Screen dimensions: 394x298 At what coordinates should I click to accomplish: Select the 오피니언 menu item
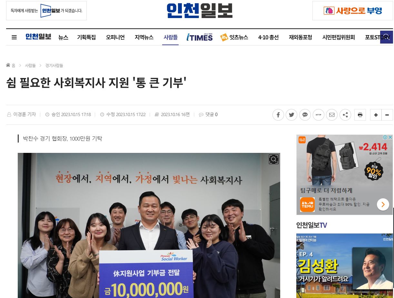point(115,37)
